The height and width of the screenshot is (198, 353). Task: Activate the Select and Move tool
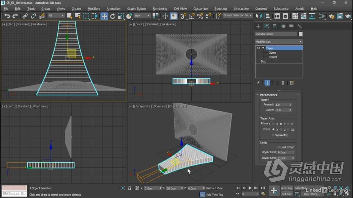(x=104, y=16)
